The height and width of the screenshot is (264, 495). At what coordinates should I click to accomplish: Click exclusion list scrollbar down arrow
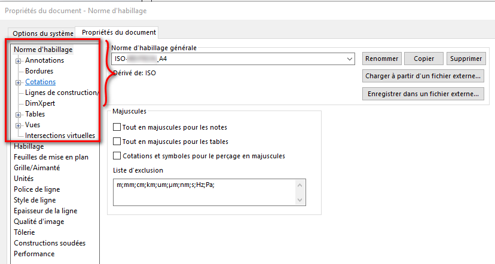(x=300, y=200)
